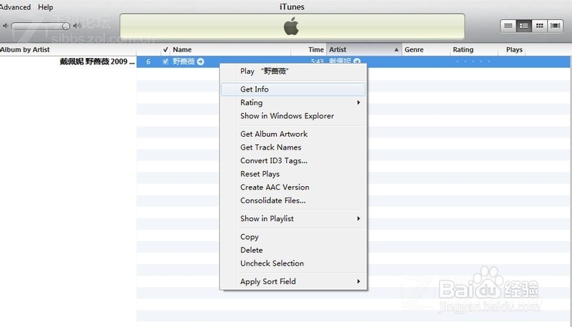Click the arrow icon next to song name 野蔷薇
572x327 pixels.
coord(200,62)
